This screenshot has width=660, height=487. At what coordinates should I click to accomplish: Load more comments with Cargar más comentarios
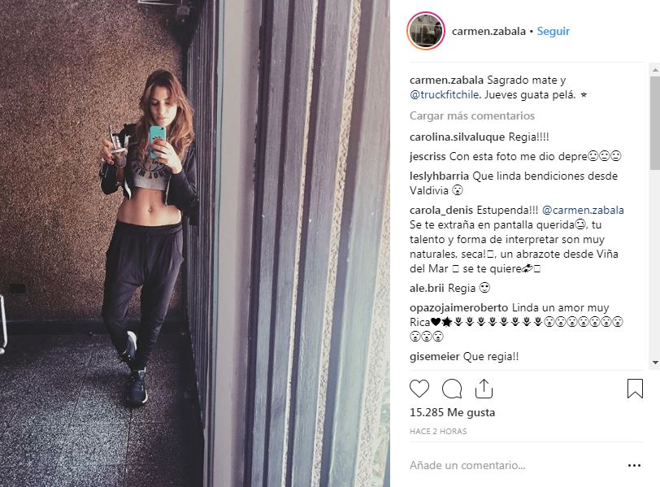472,115
